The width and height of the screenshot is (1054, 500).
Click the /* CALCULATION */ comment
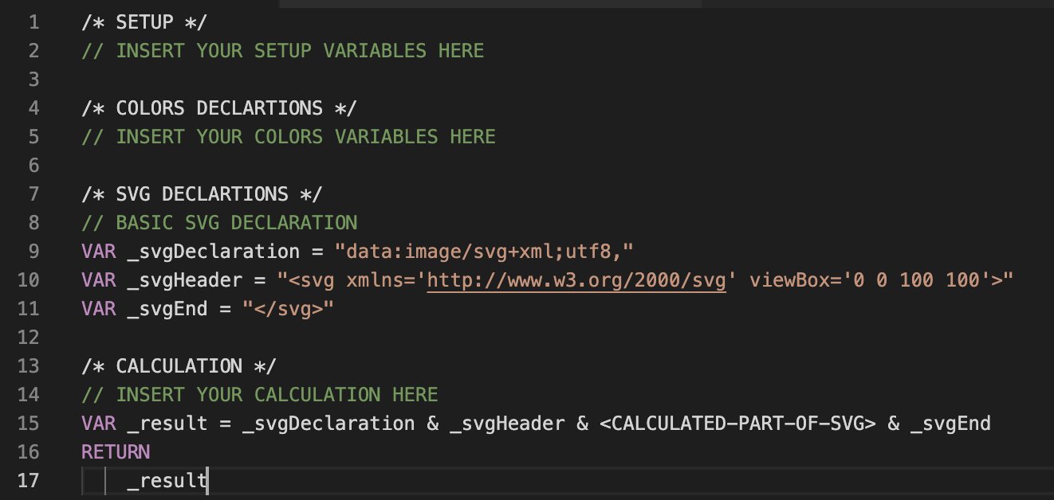[x=179, y=366]
